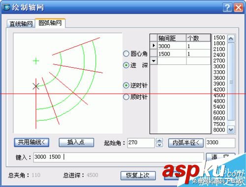
Task: Pick 1800 from the preset value list
Action: pos(219,43)
